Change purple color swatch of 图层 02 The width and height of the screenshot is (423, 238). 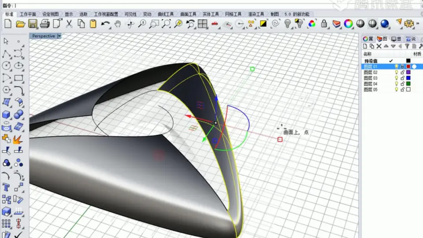pos(408,72)
